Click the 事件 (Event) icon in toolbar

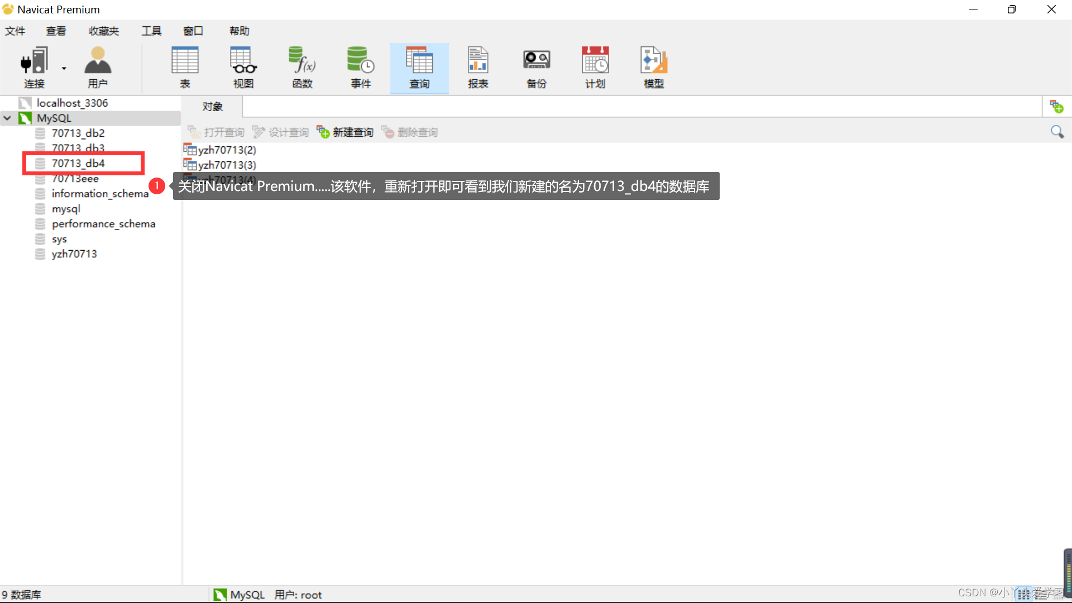[x=360, y=65]
